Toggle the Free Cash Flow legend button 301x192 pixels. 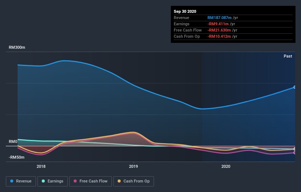91,181
